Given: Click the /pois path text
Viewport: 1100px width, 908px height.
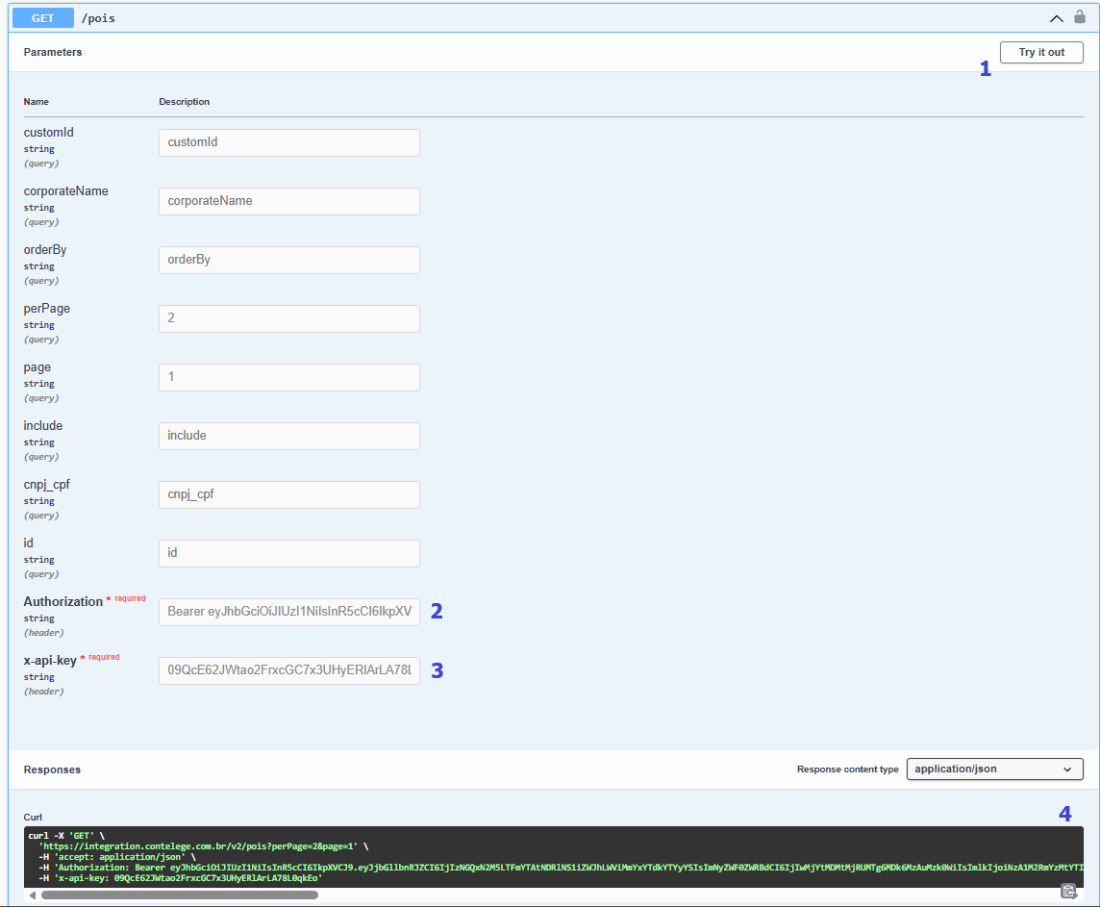Looking at the screenshot, I should click(98, 18).
